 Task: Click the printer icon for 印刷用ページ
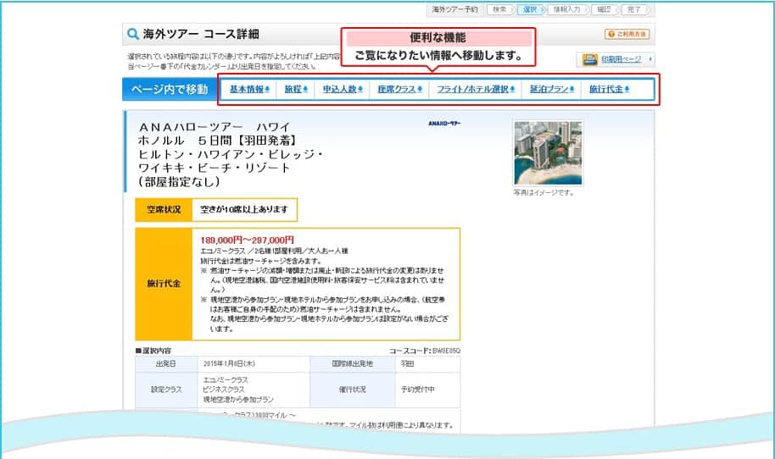589,59
